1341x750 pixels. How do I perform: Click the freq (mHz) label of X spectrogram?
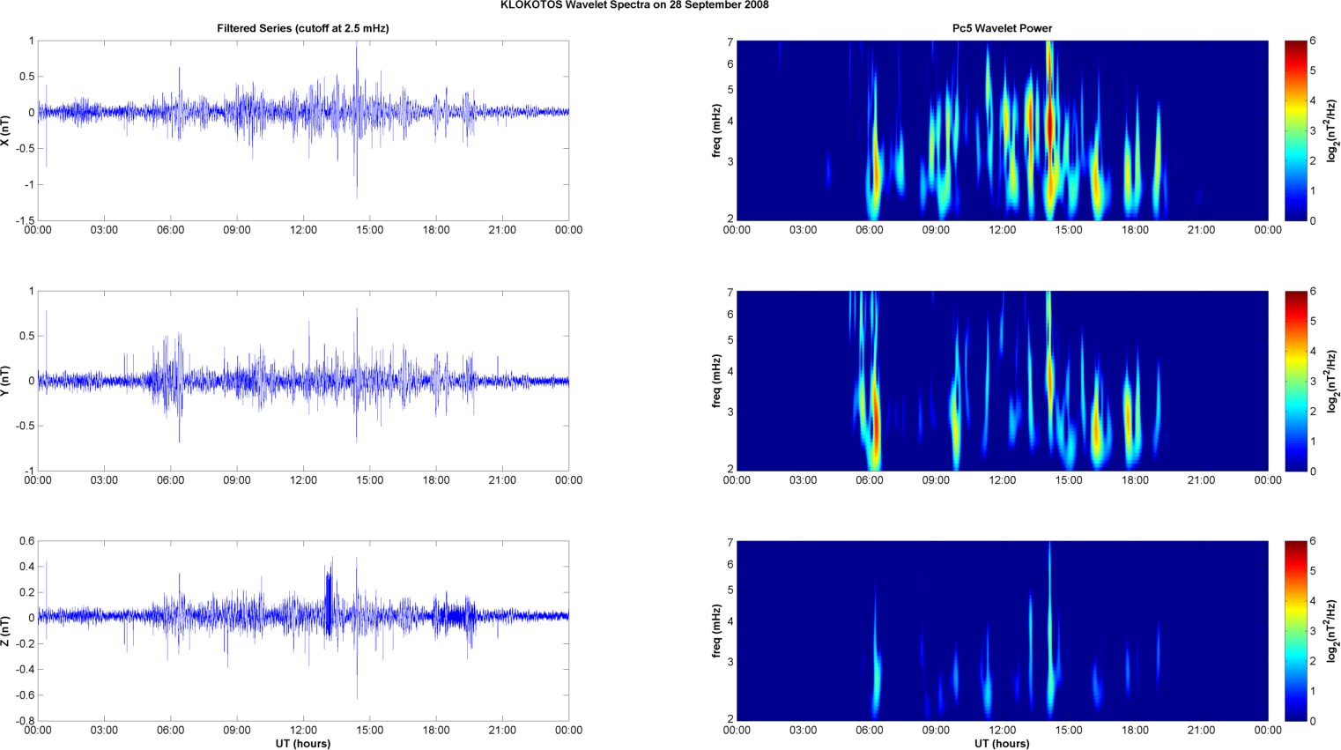click(x=717, y=130)
